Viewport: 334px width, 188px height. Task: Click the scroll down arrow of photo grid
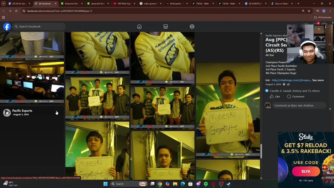click(261, 178)
